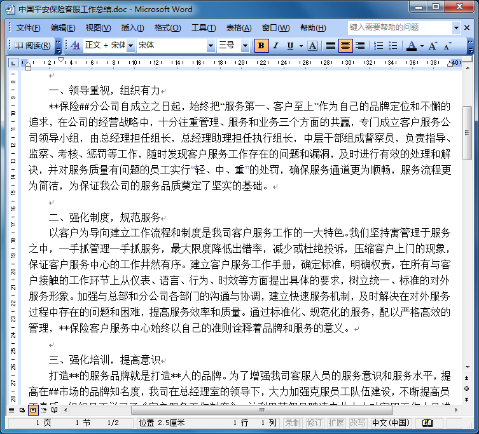Toggle 扩展 extend selection in status bar
This screenshot has height=434, width=479.
336,423
